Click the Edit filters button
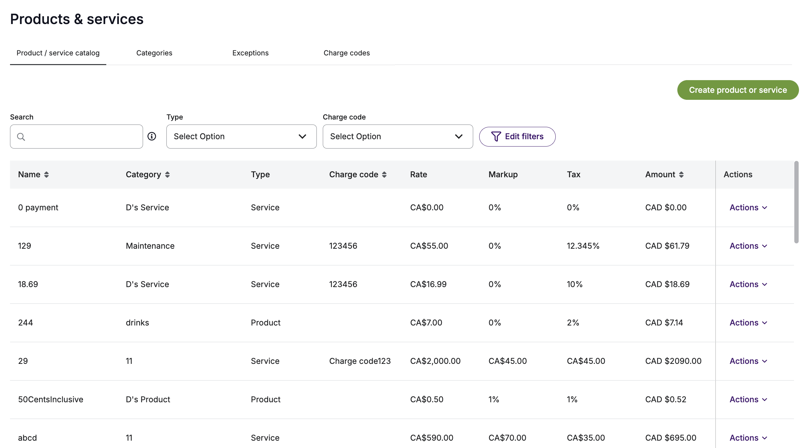This screenshot has width=806, height=448. 517,137
